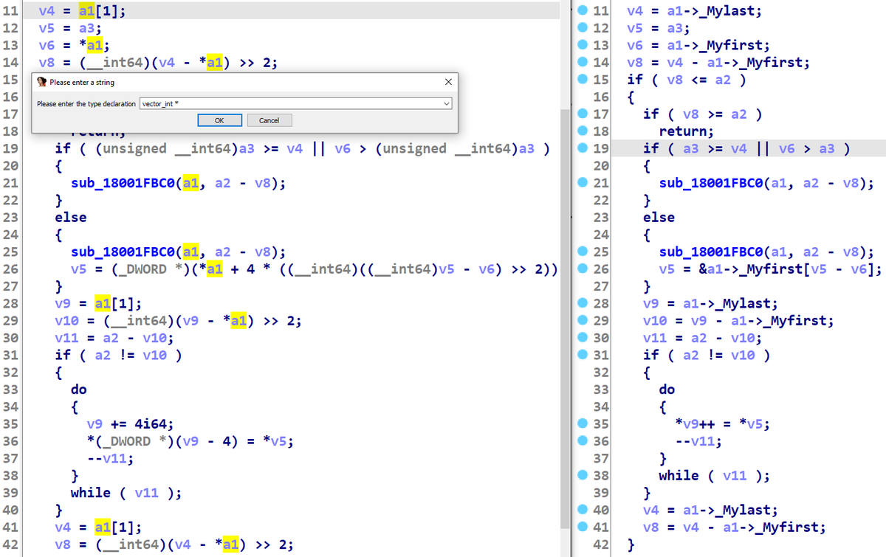Click '*(_DWORD *)(v9 - 4) = *v5;' in left pane

pyautogui.click(x=190, y=441)
